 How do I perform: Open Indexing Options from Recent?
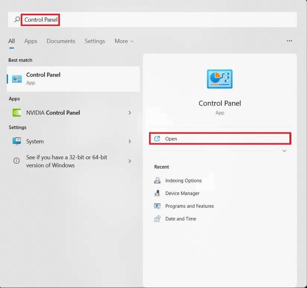click(x=183, y=180)
